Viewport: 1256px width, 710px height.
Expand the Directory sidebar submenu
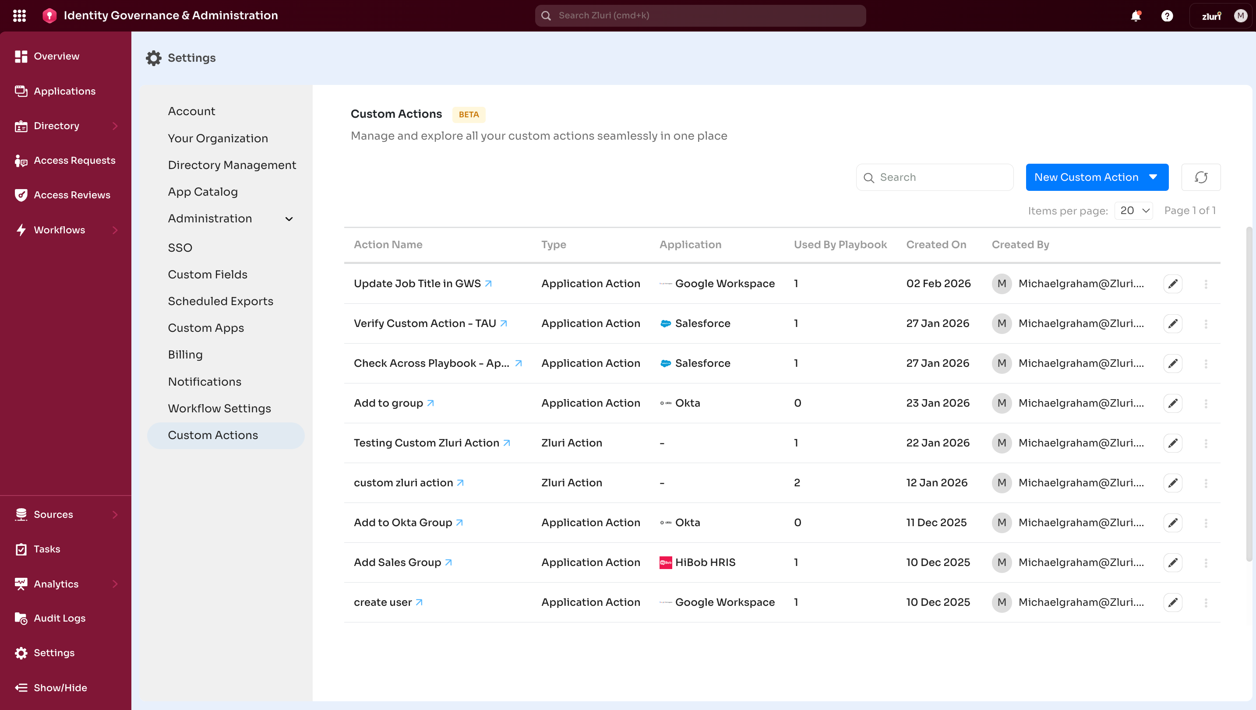click(115, 126)
